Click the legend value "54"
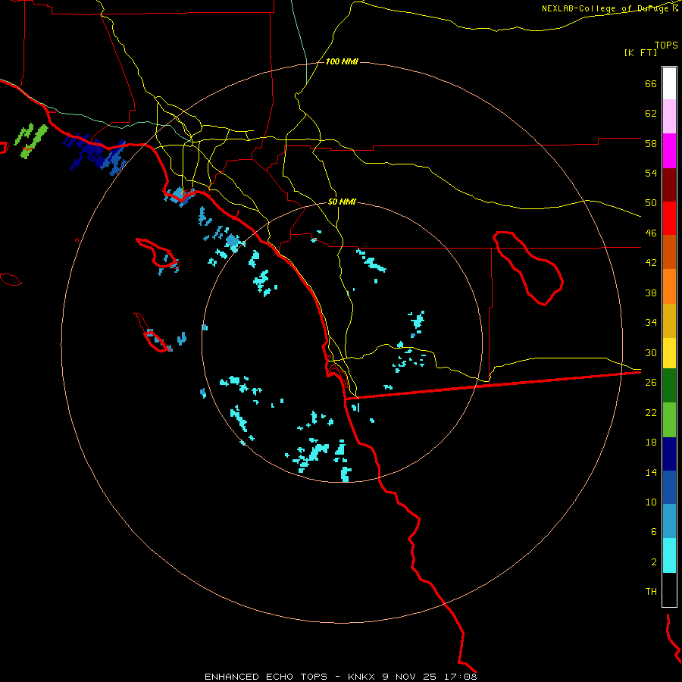 pyautogui.click(x=651, y=173)
